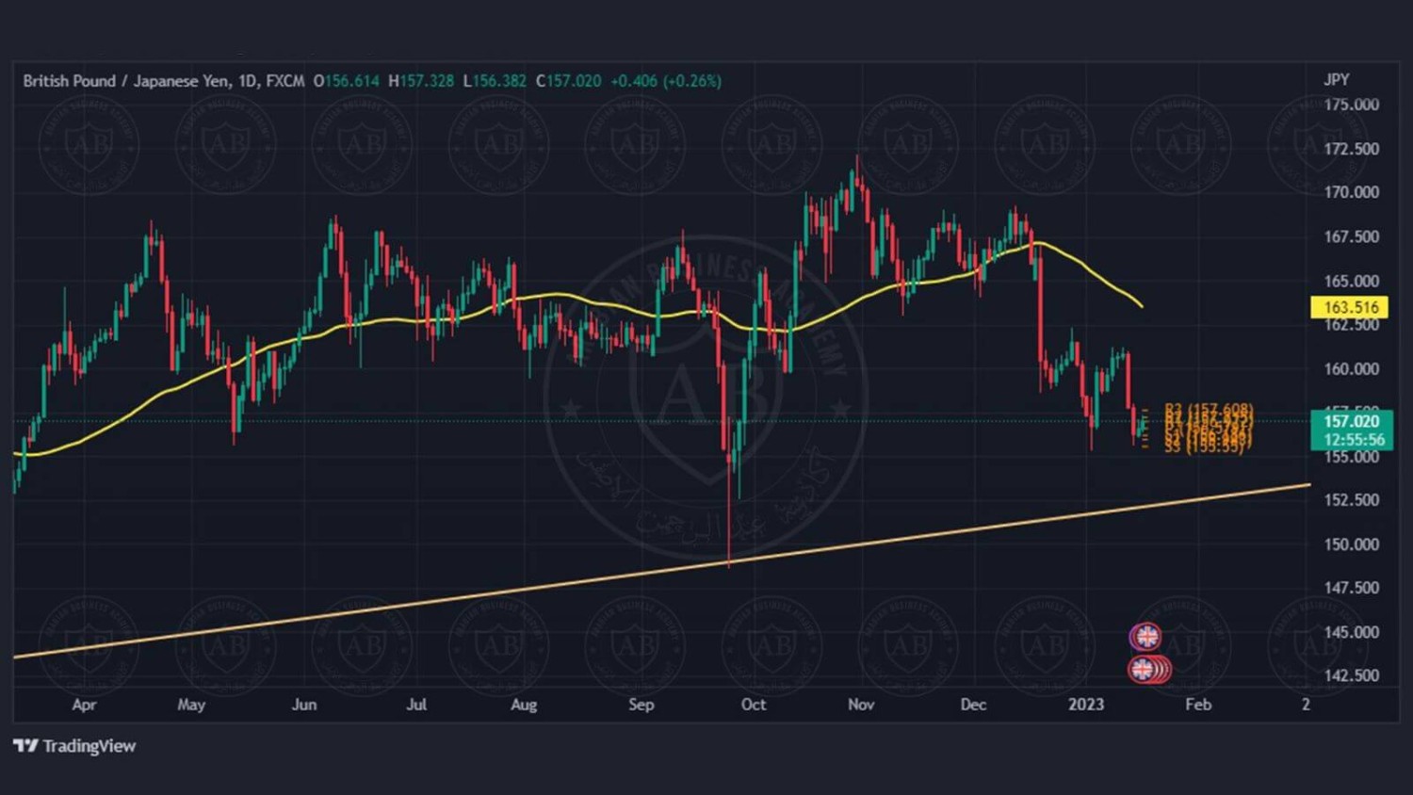Click the green 157.020 current price label
Screen dimensions: 1413x795
(1351, 421)
